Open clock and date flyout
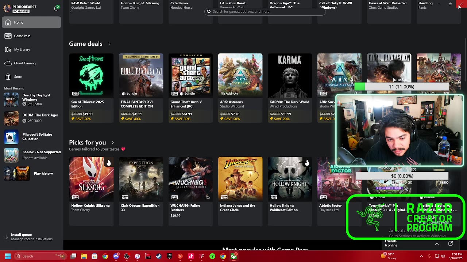The width and height of the screenshot is (467, 262). 456,256
